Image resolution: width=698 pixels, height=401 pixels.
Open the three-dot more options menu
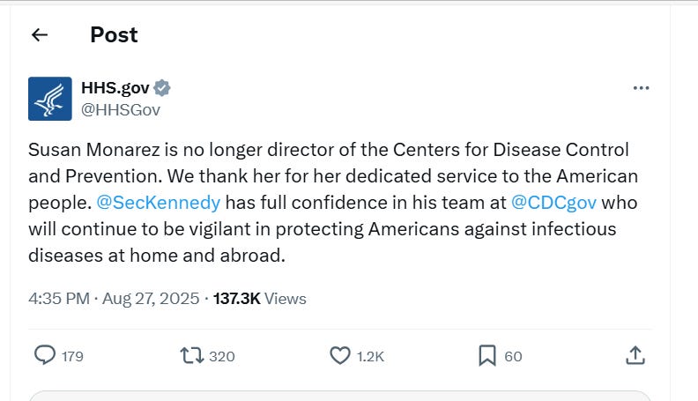642,88
